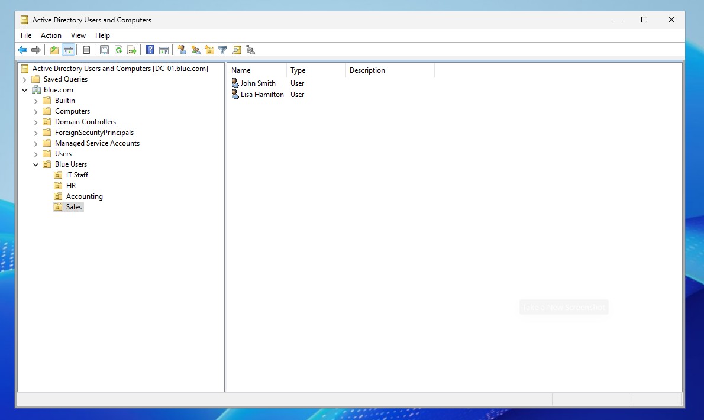Viewport: 704px width, 420px height.
Task: Click the filter funnel toolbar icon
Action: tap(223, 50)
